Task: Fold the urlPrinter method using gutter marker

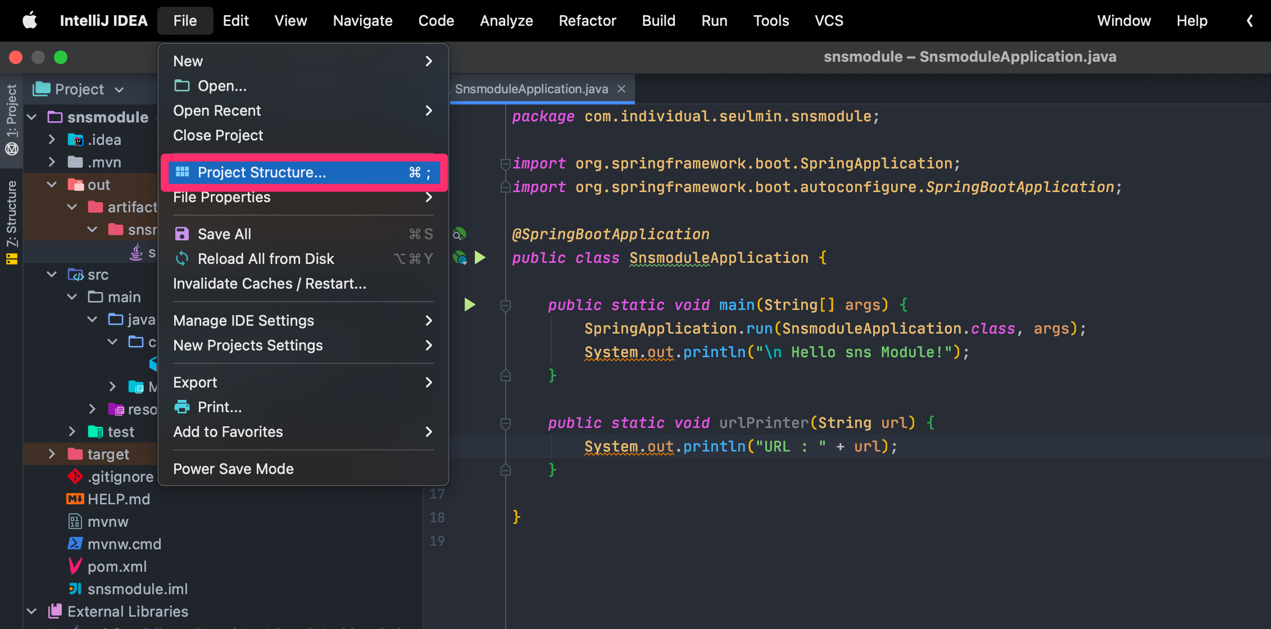Action: point(505,423)
